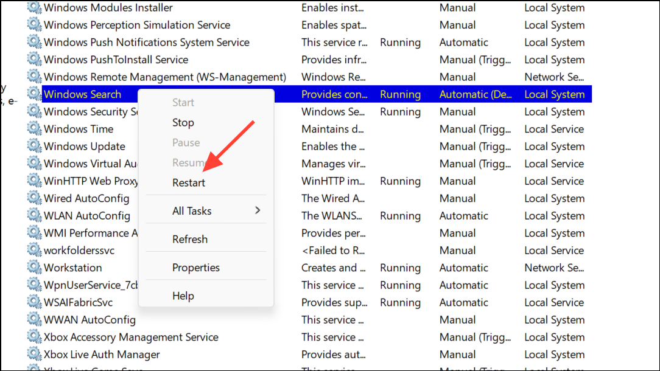Viewport: 660px width, 371px height.
Task: Click gear icon next to WMI Performance Adapter
Action: coord(35,232)
